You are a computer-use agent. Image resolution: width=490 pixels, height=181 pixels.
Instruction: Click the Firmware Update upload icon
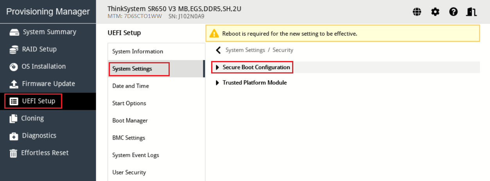pyautogui.click(x=14, y=84)
